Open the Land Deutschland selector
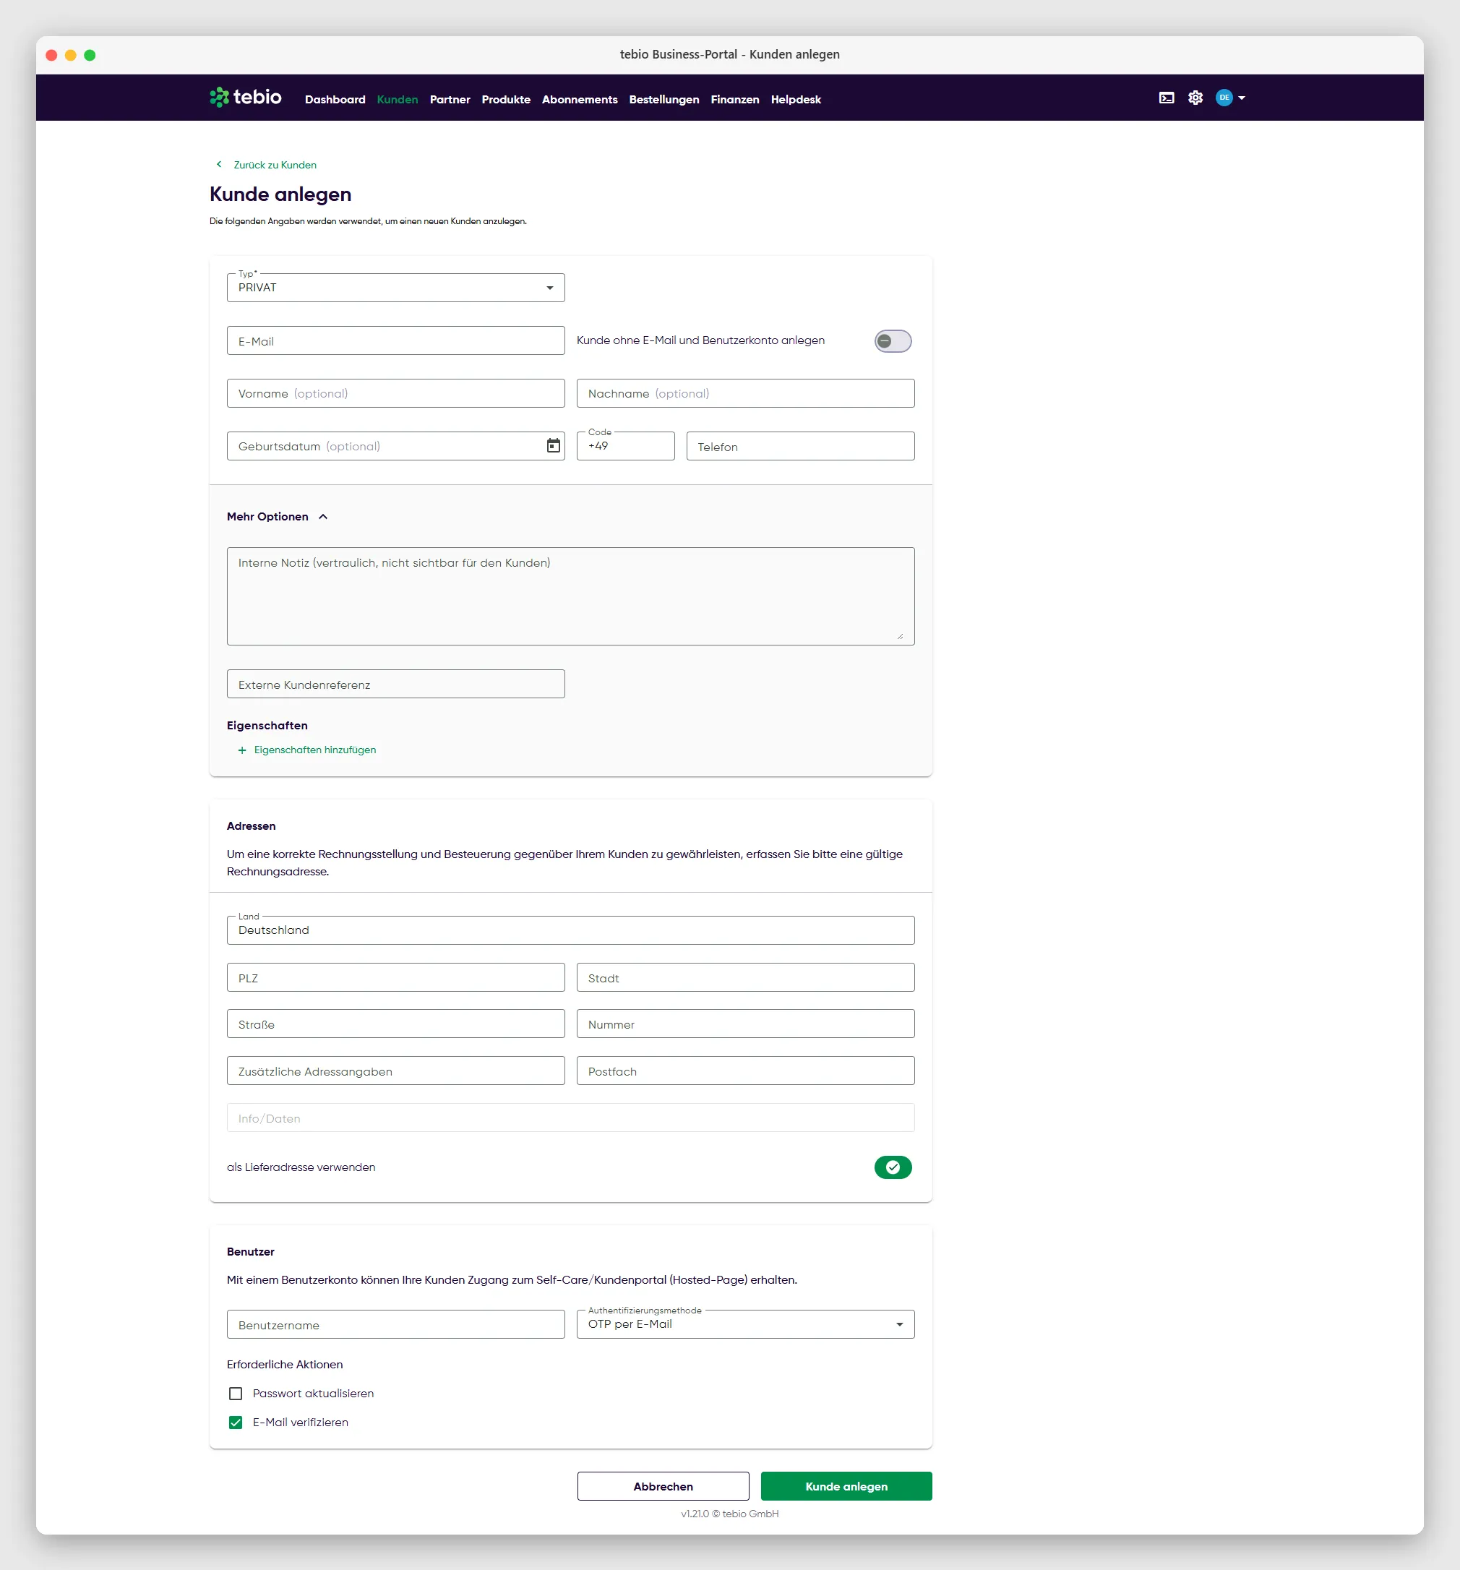The image size is (1460, 1570). [570, 930]
